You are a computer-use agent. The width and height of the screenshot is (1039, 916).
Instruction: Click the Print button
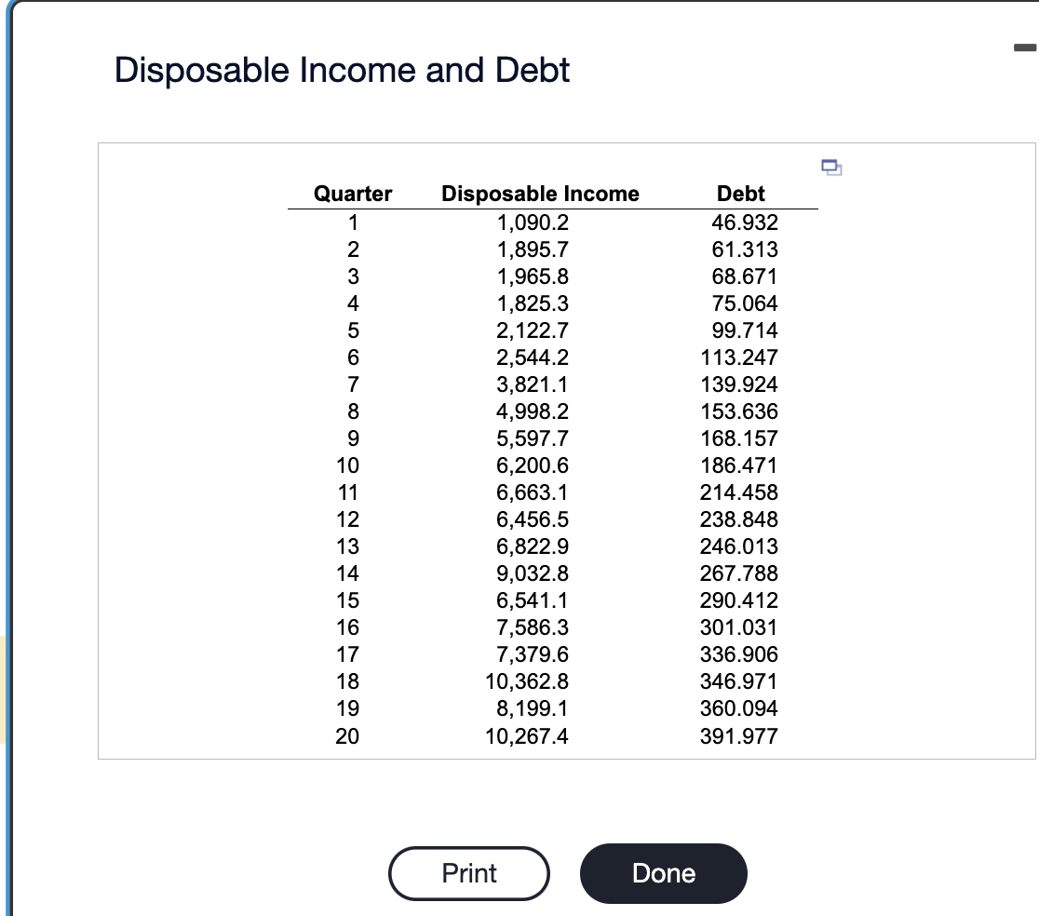tap(469, 873)
